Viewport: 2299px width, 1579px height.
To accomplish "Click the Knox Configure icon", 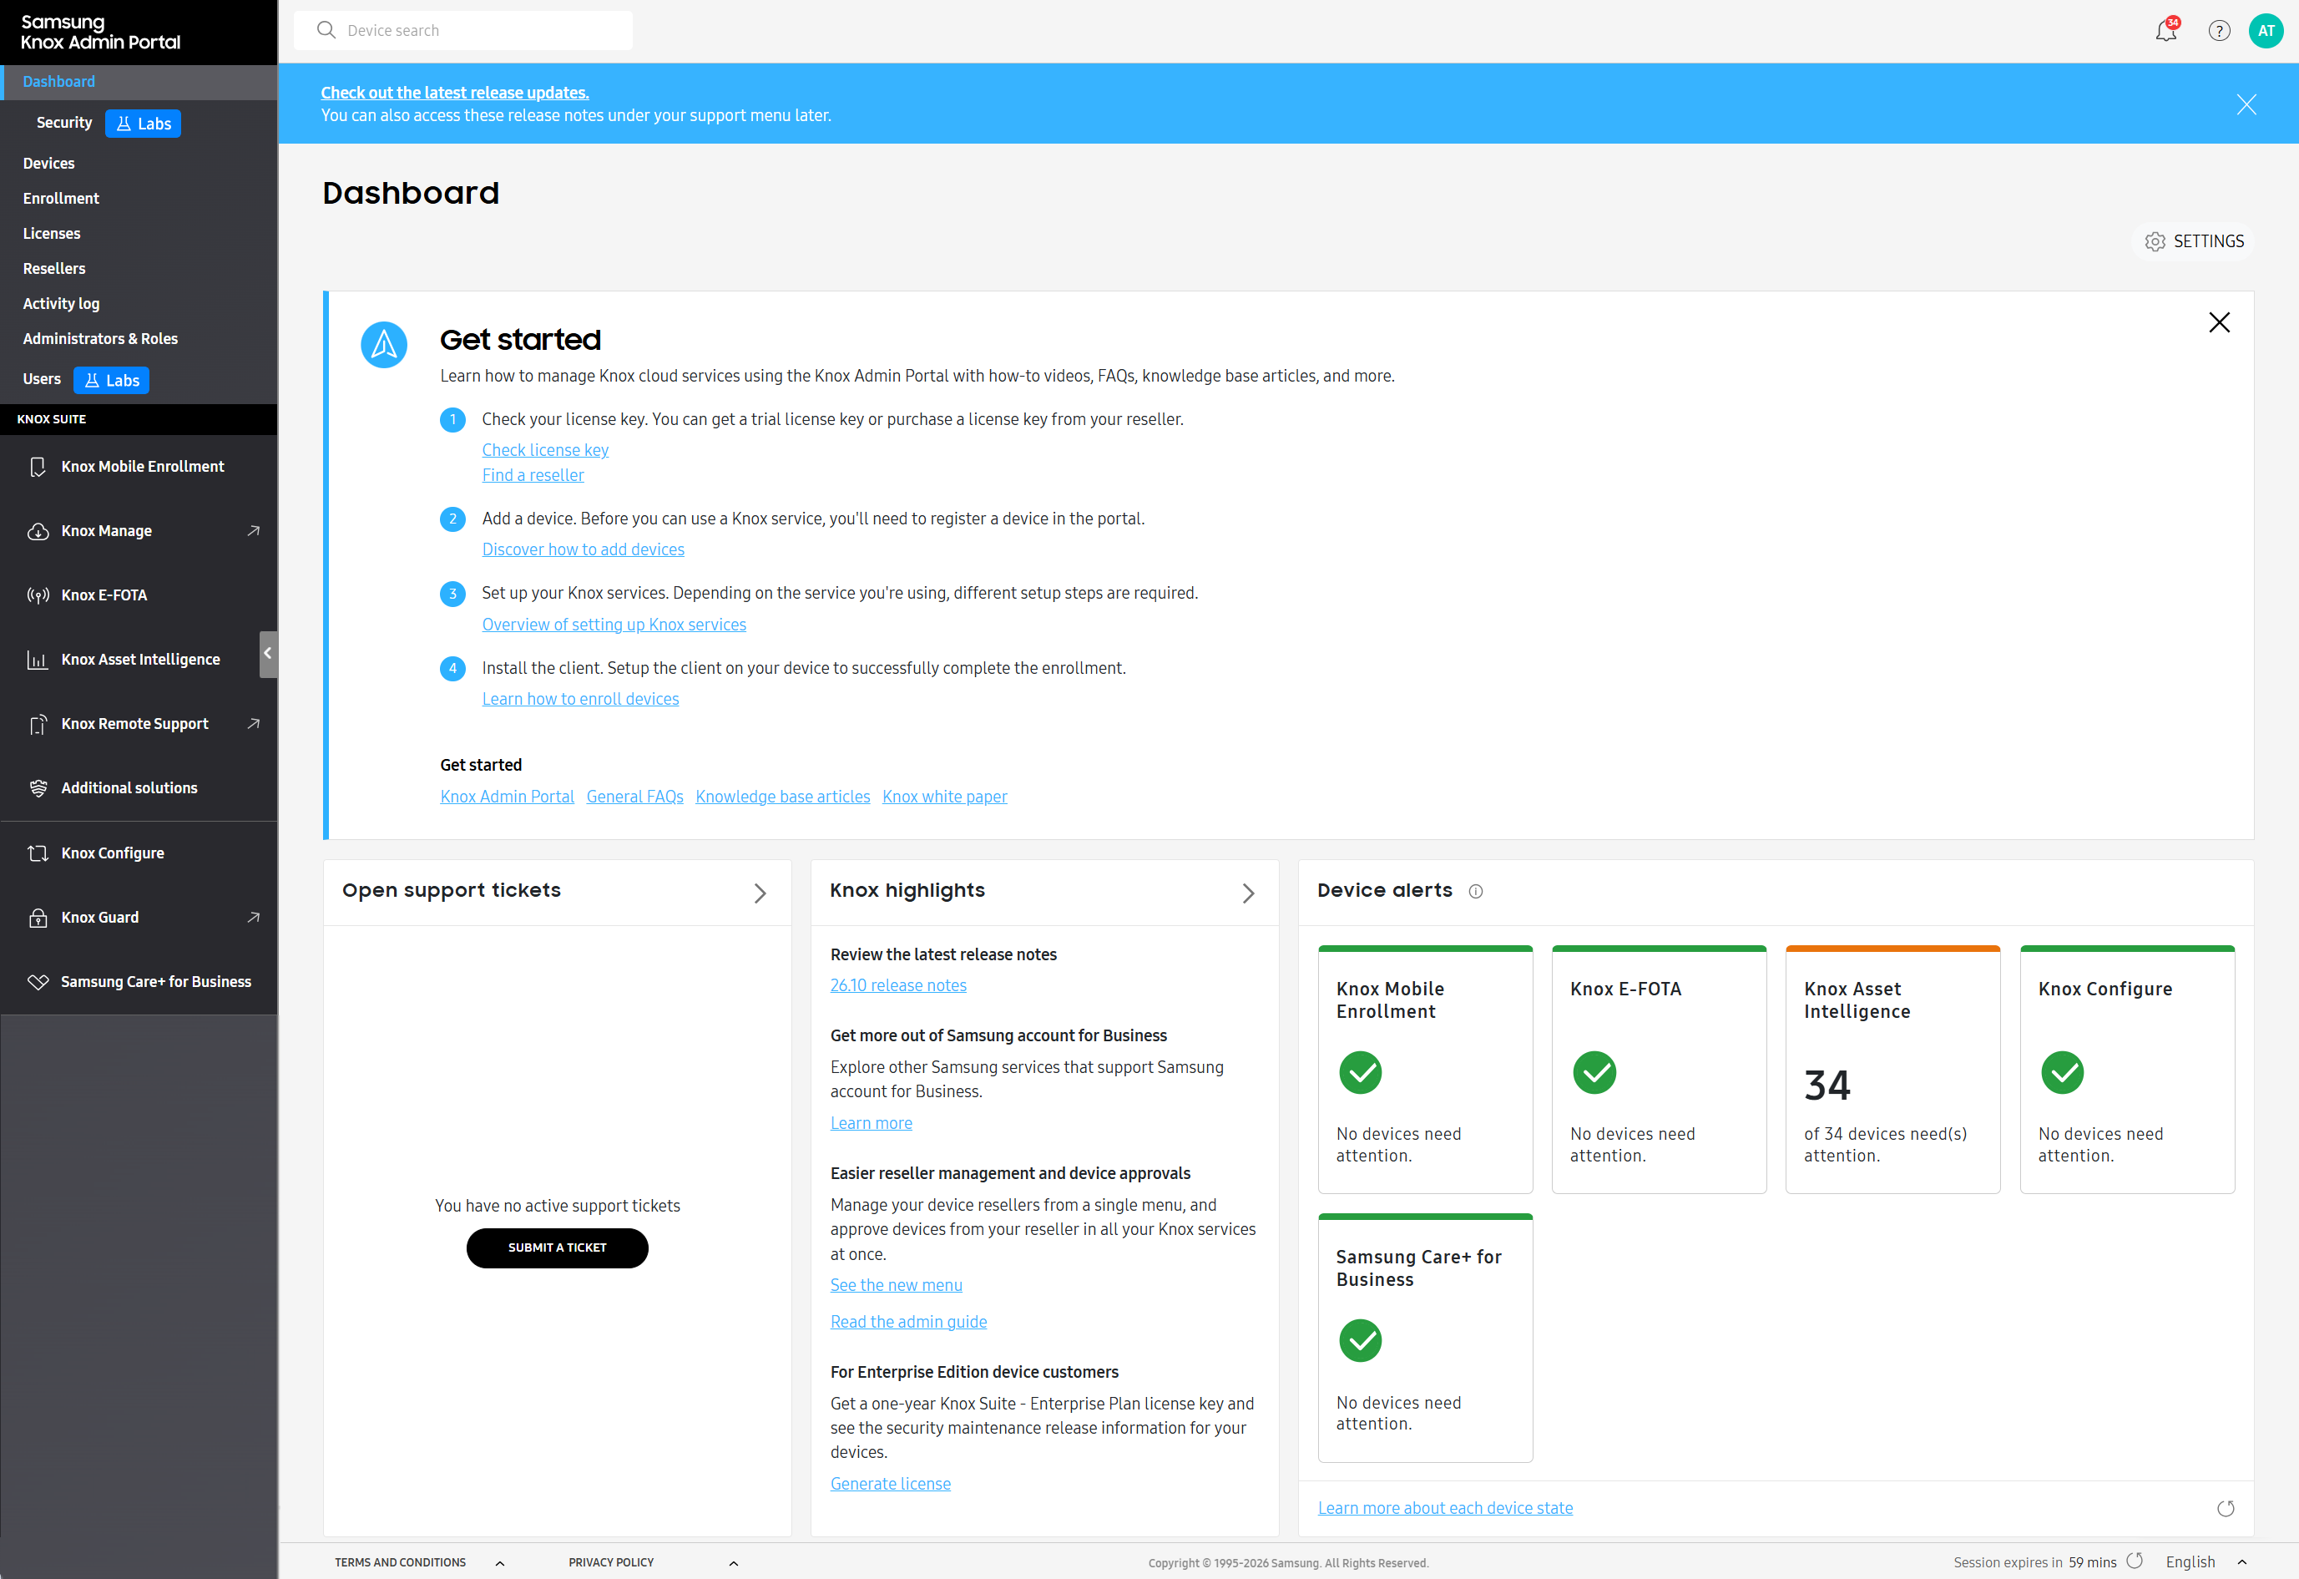I will 38,853.
